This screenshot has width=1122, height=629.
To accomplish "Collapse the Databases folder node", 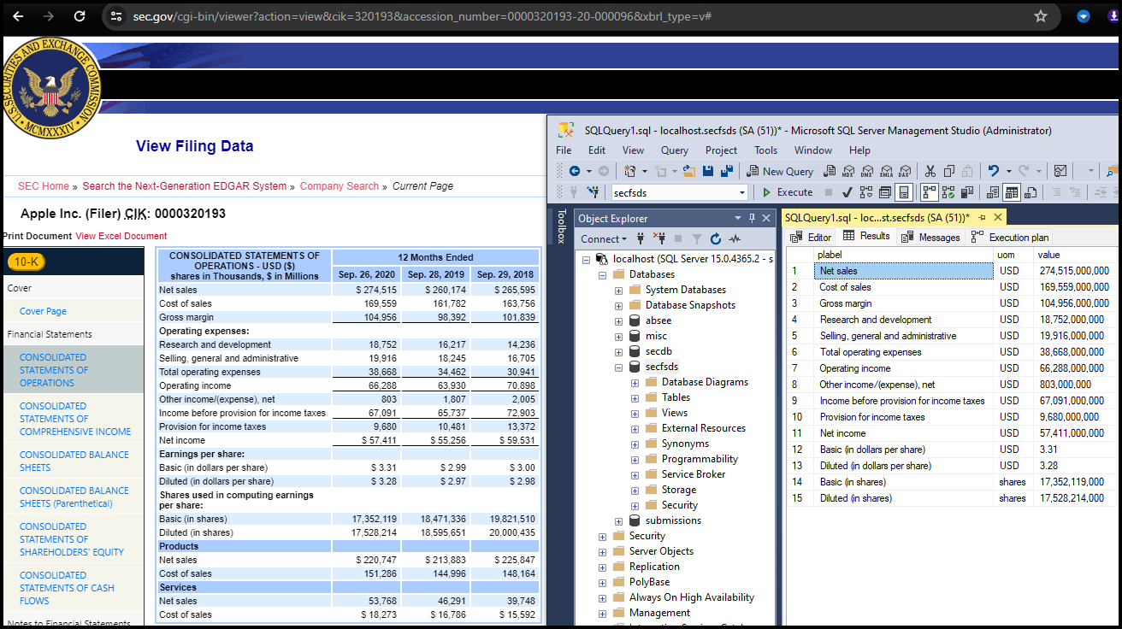I will click(x=602, y=274).
